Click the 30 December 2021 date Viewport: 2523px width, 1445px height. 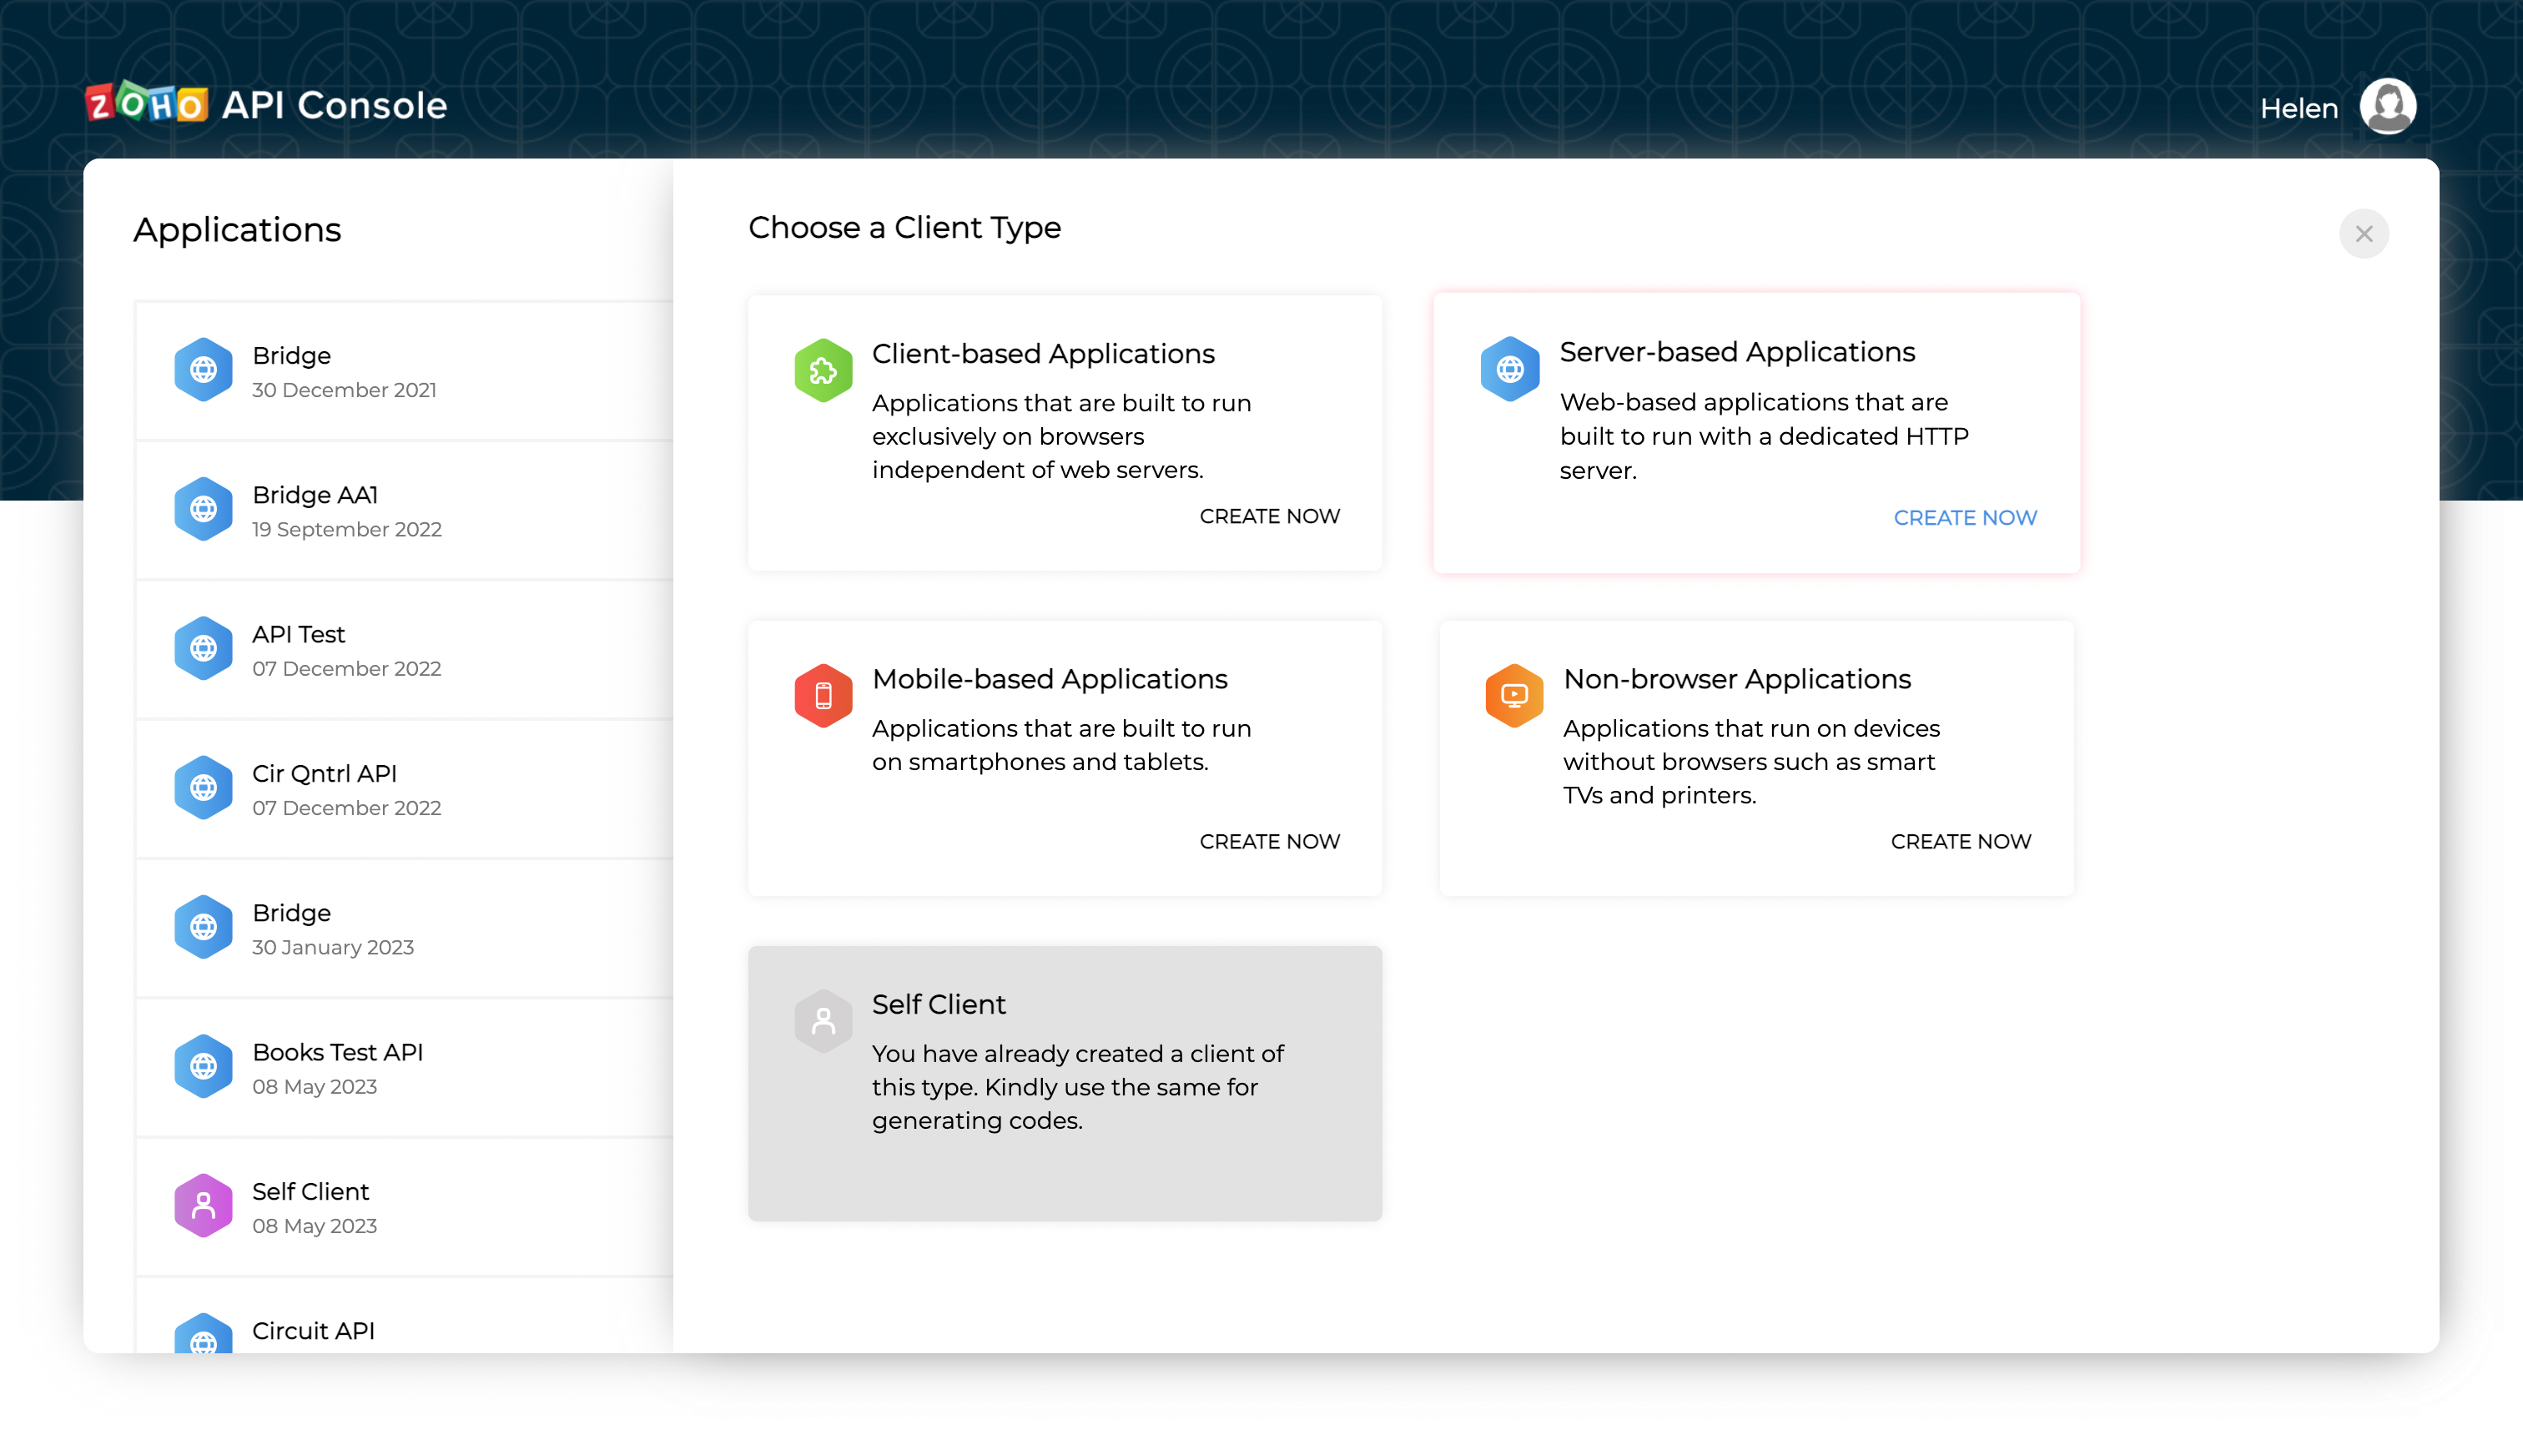coord(344,390)
